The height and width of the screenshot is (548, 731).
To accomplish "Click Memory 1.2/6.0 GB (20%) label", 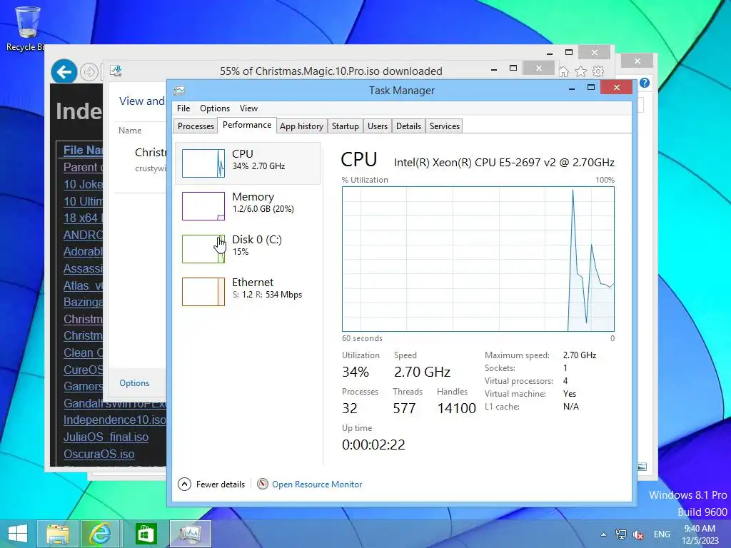I will (263, 202).
